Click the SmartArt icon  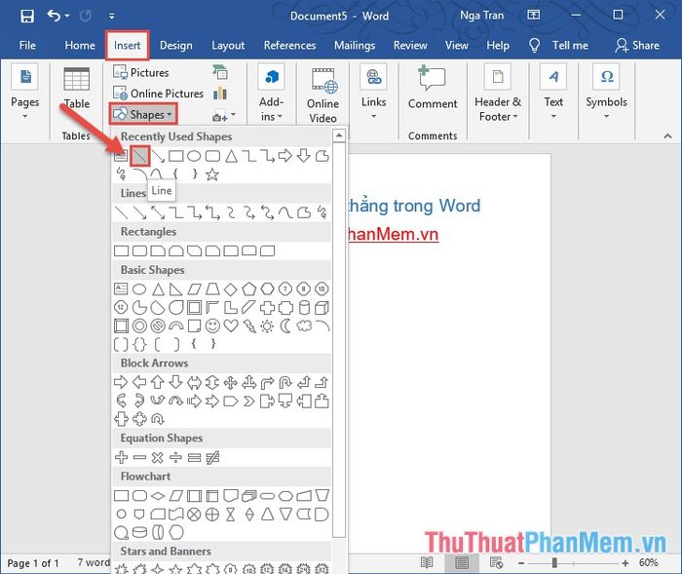[x=220, y=72]
